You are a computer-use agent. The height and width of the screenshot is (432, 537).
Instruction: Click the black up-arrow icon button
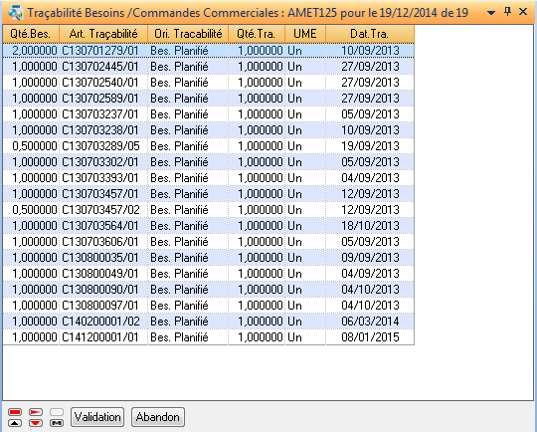[x=15, y=423]
